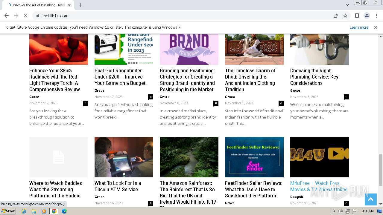The width and height of the screenshot is (383, 215).
Task: Open Microsoft Edge from the taskbar
Action: click(x=64, y=211)
